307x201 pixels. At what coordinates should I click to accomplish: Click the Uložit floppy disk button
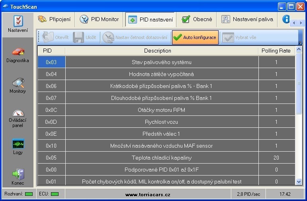coord(84,37)
